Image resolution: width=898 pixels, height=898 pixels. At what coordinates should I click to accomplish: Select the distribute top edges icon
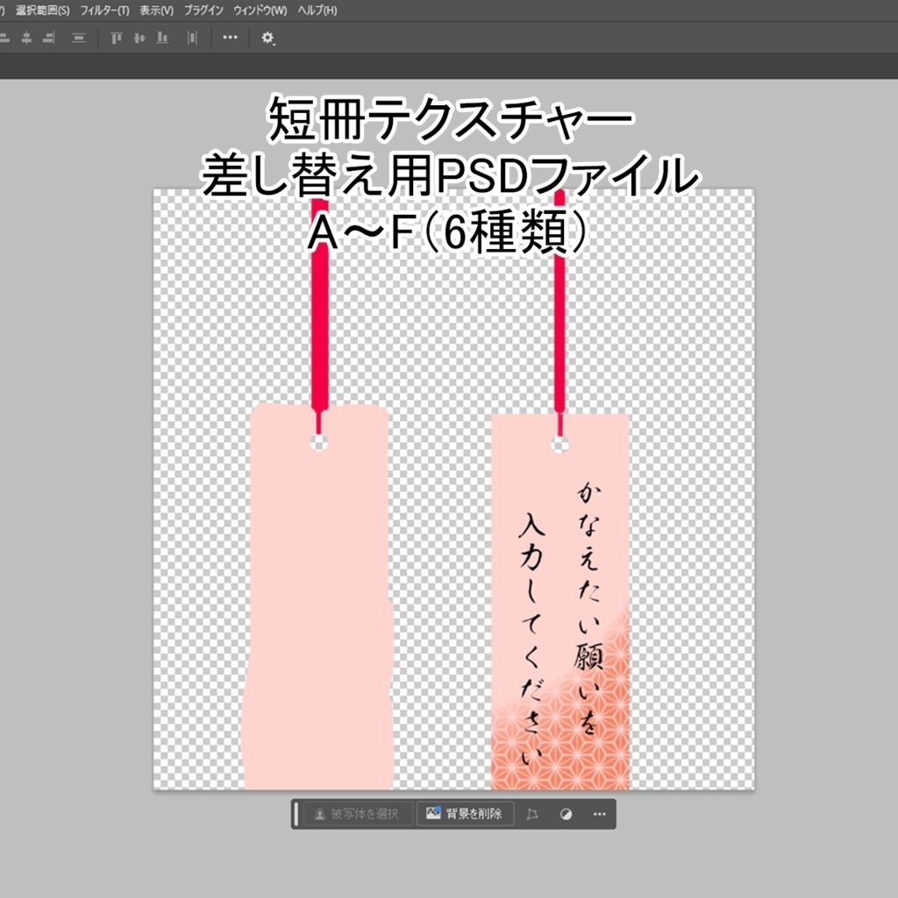pos(118,39)
